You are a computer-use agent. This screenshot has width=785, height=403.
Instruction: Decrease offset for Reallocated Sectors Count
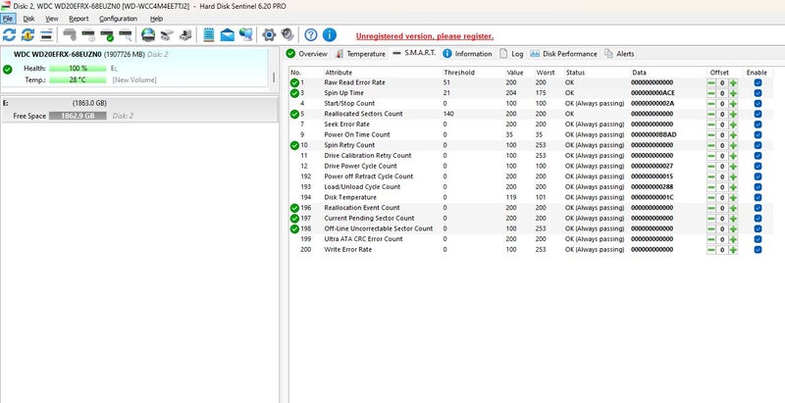(x=710, y=114)
